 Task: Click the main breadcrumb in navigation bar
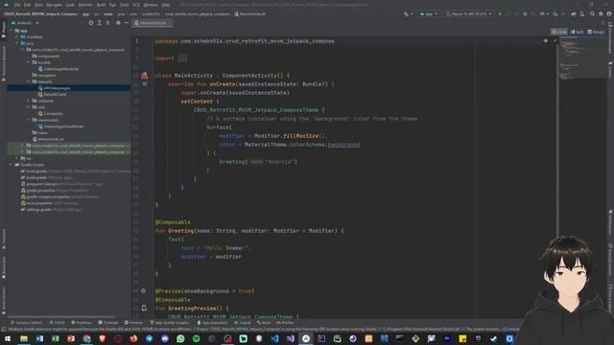pyautogui.click(x=108, y=13)
